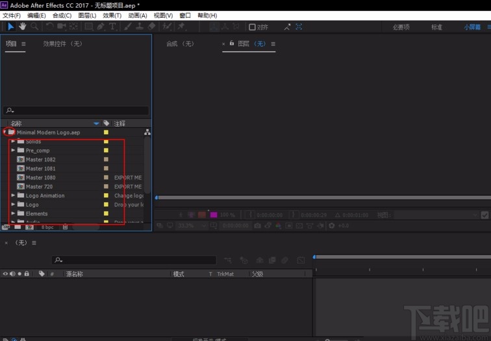
Task: Open the 编辑(E) menu
Action: coord(36,16)
